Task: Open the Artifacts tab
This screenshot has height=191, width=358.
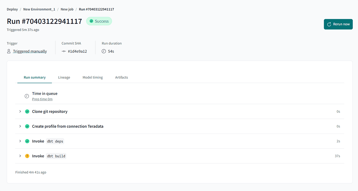Action: (x=121, y=77)
